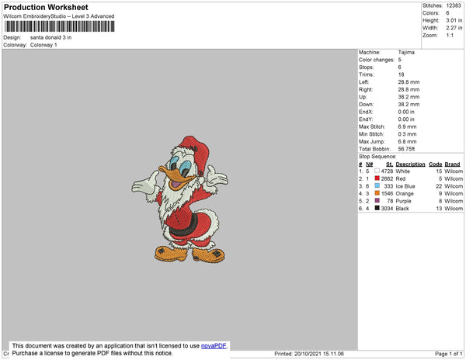The width and height of the screenshot is (466, 360).
Task: Click the 'Black' description in row 6
Action: (402, 209)
